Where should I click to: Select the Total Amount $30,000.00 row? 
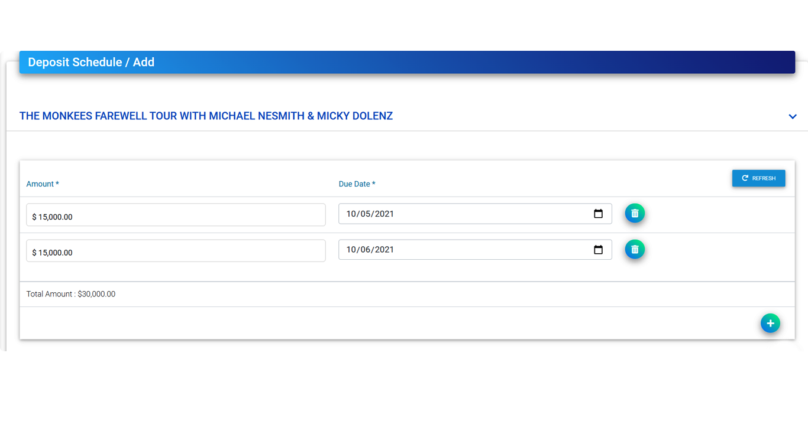coord(70,293)
